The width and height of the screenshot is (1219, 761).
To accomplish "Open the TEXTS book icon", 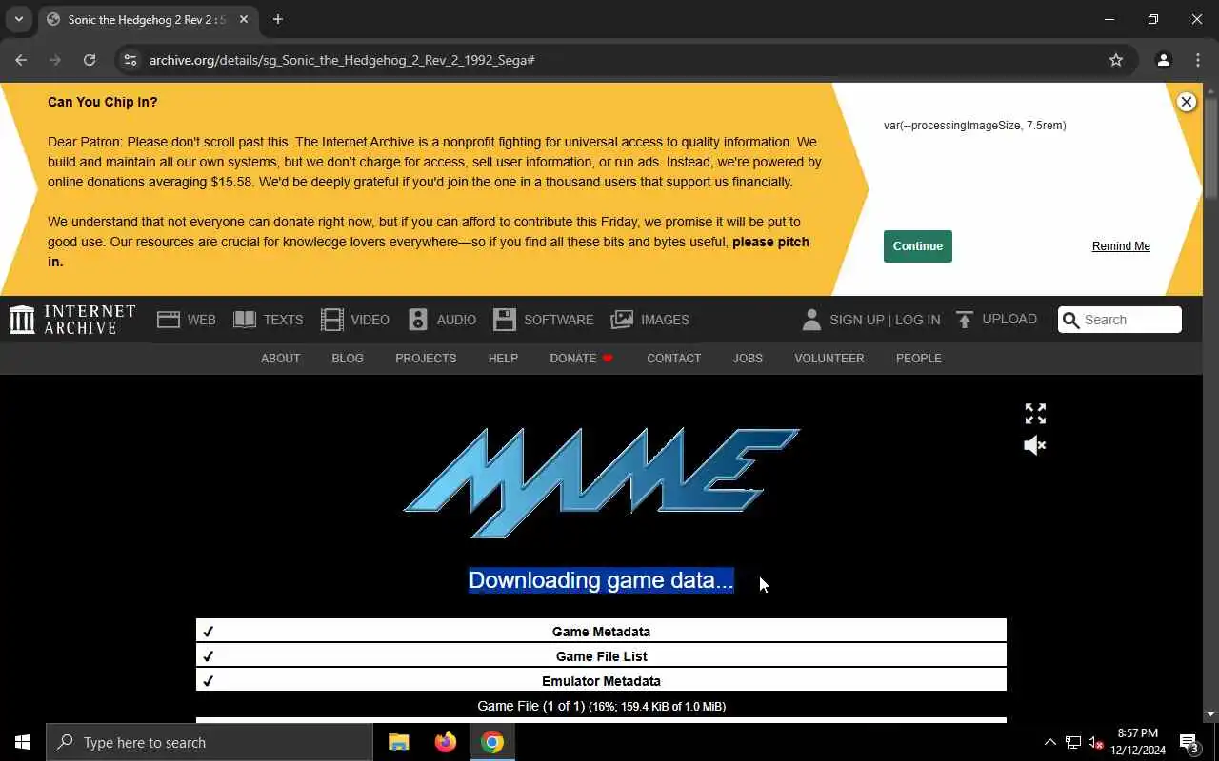I will click(245, 320).
